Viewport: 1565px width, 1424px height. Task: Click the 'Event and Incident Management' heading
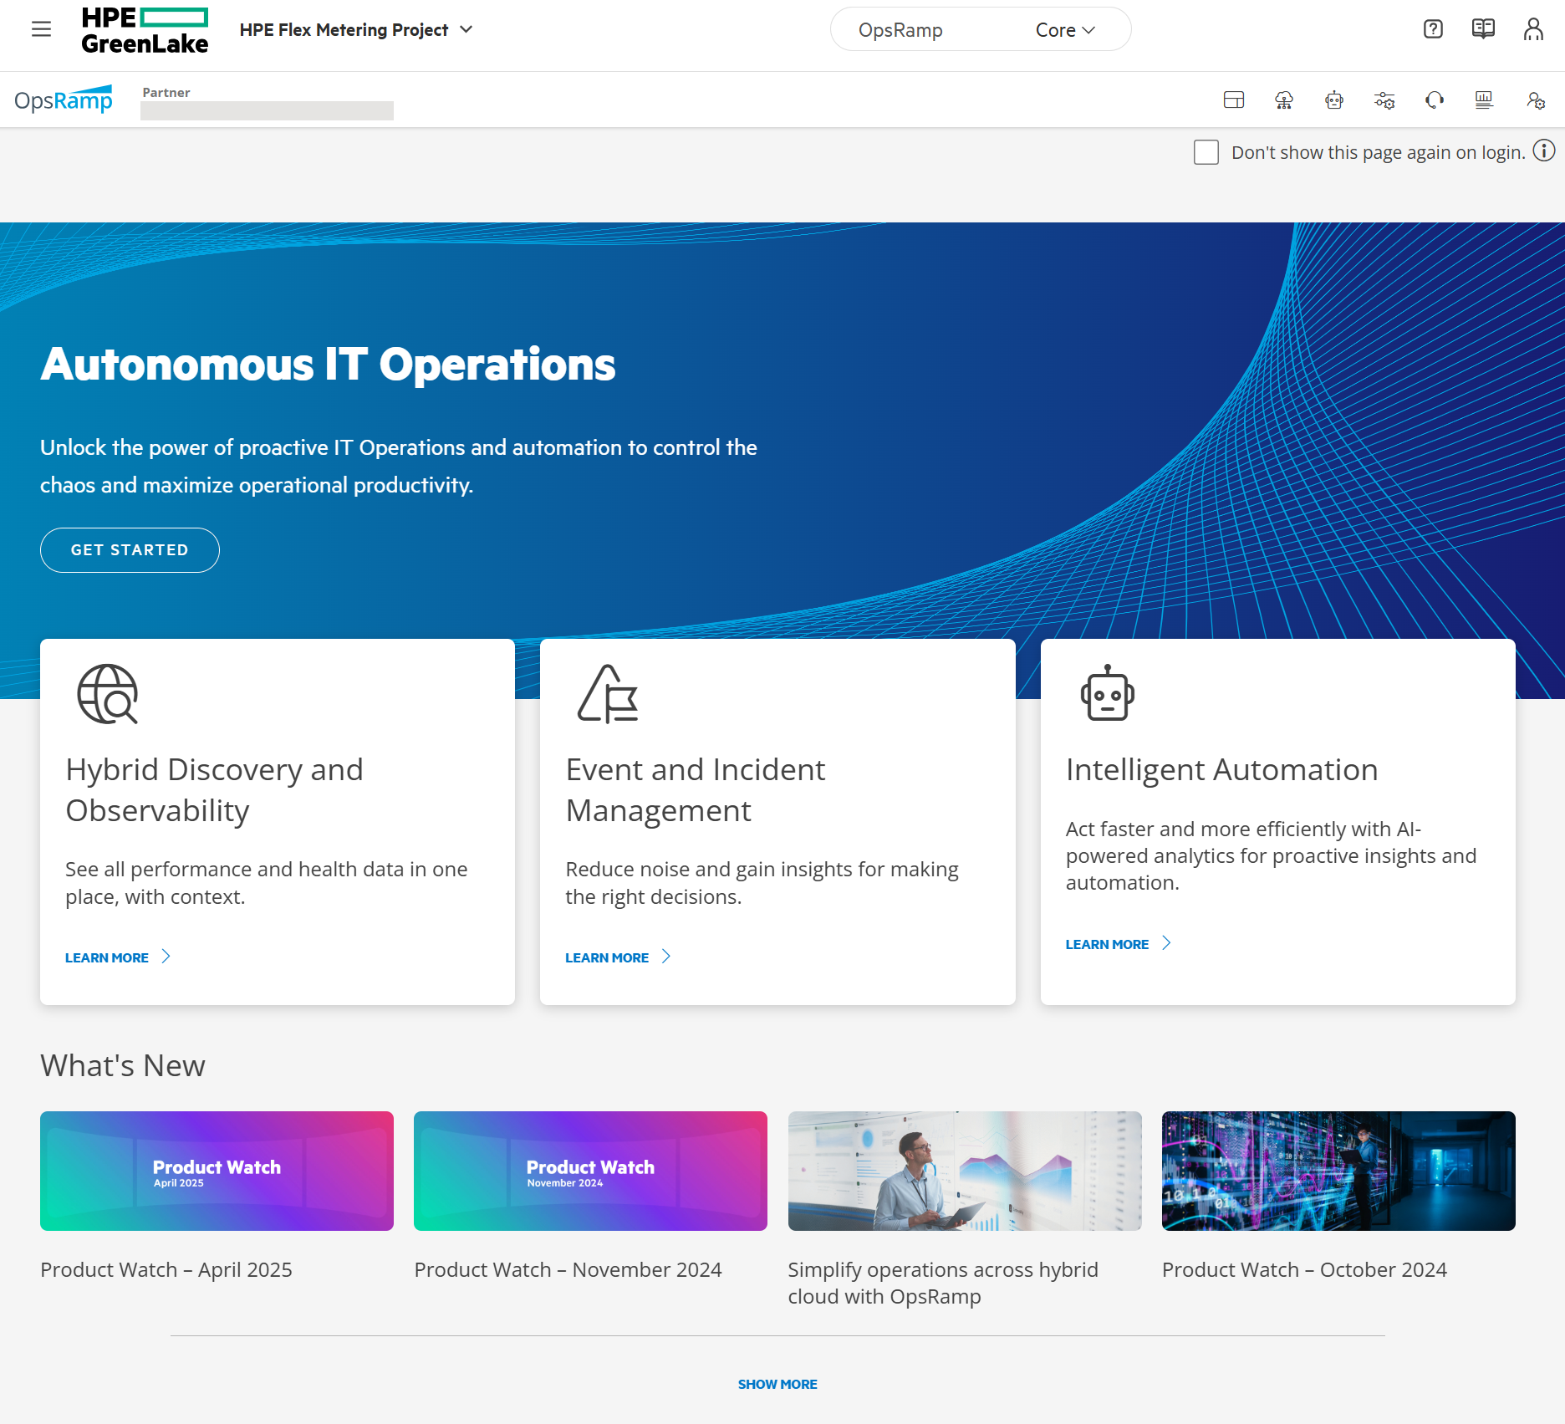tap(695, 790)
